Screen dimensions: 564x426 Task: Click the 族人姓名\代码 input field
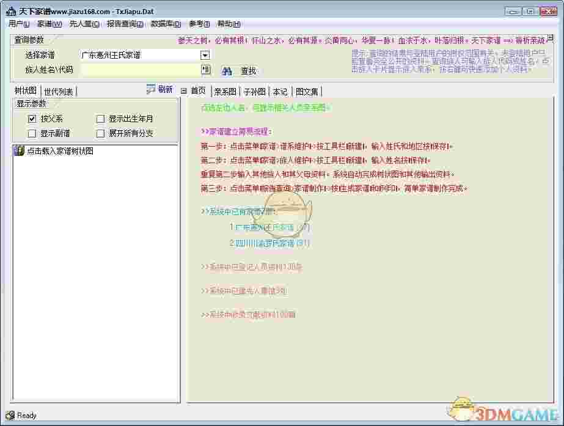coord(140,70)
